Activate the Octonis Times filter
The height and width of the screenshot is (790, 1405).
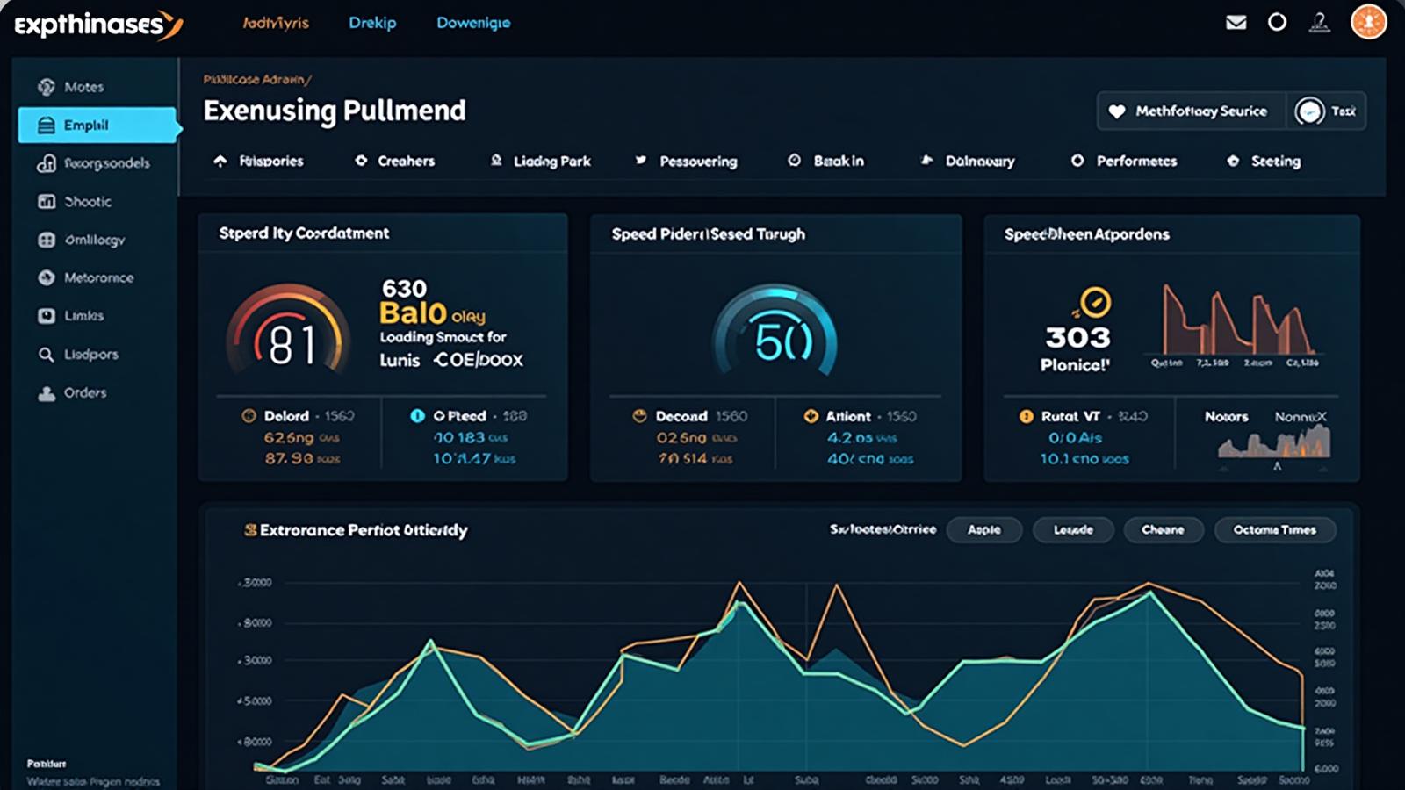tap(1273, 530)
